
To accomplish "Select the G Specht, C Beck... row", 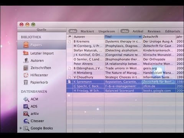I will 125,86.
